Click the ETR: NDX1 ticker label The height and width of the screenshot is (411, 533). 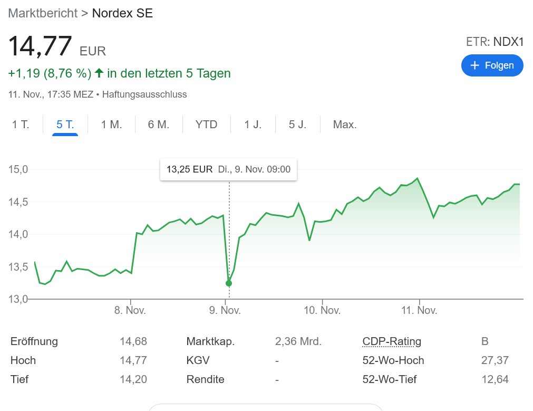494,42
